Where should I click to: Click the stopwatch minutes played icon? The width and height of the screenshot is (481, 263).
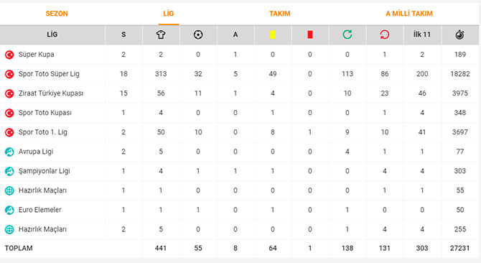459,34
